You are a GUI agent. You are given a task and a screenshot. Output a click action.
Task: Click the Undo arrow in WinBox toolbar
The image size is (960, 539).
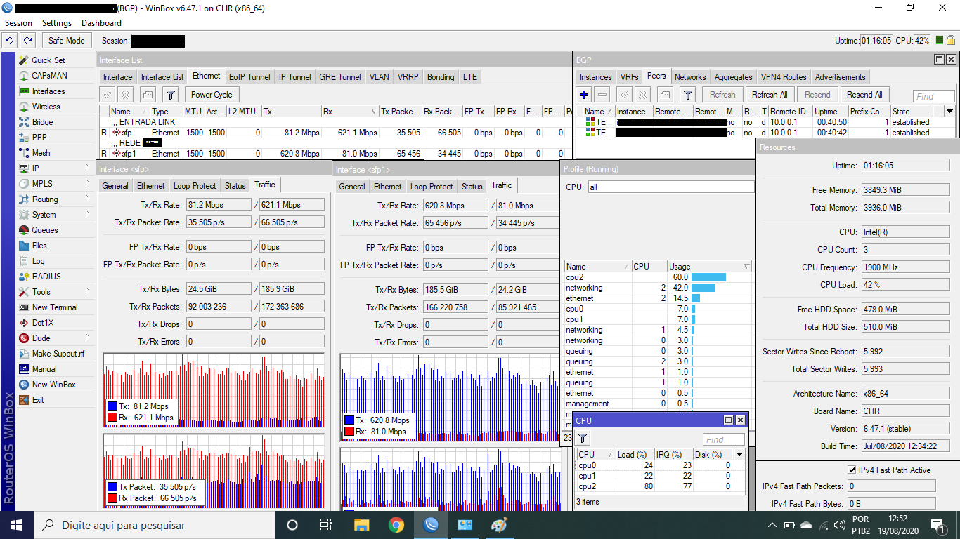10,41
